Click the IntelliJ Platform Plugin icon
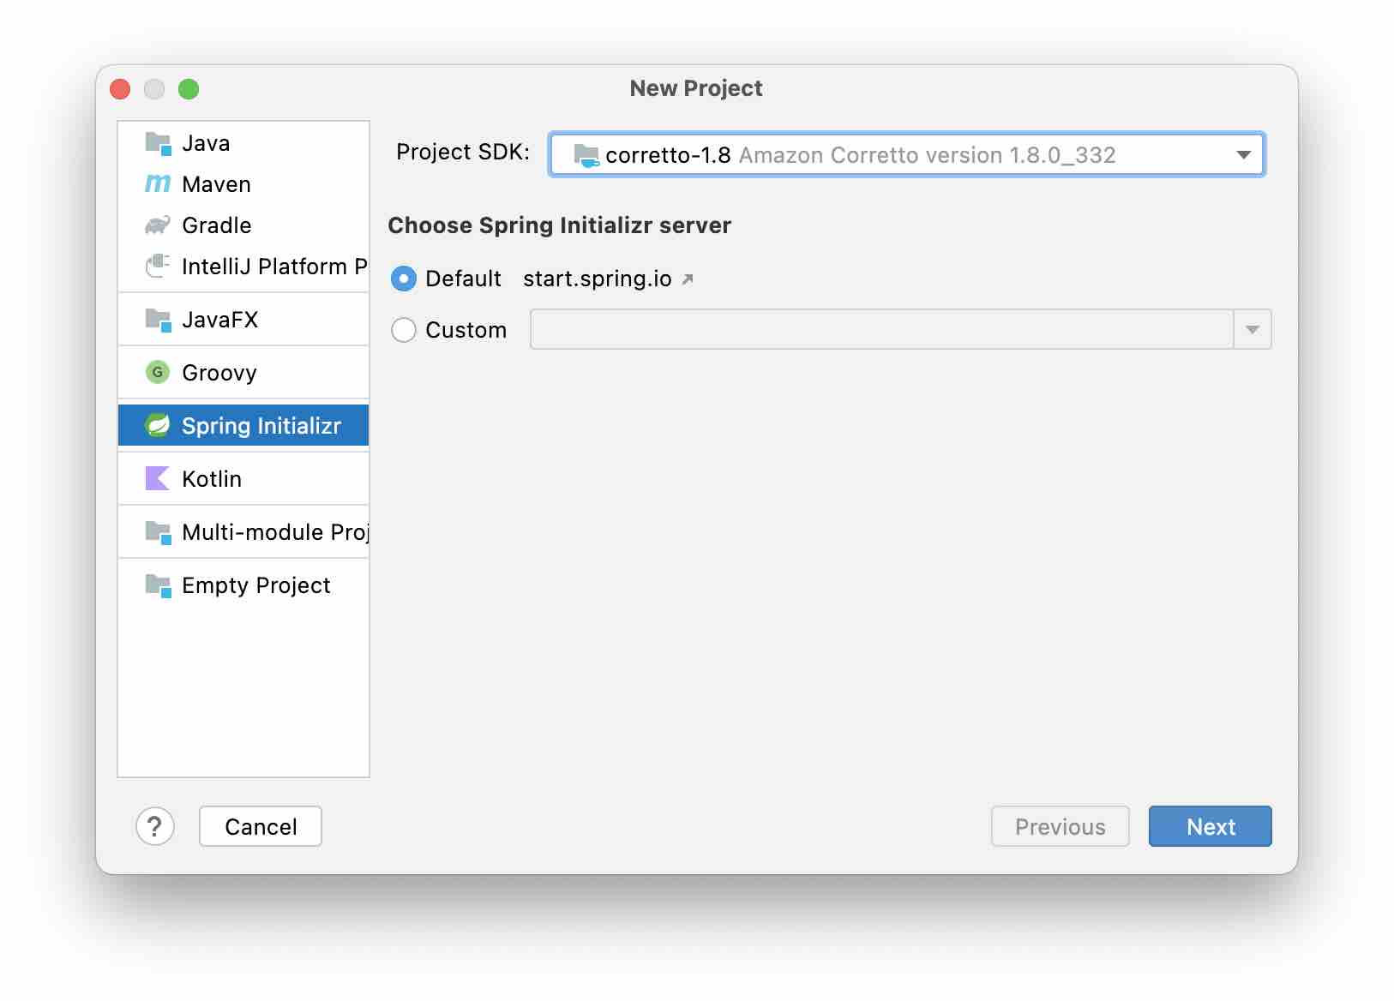 [158, 267]
